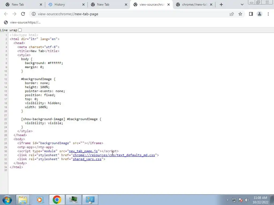View site information icon in address bar
274x205 pixels.
(33, 14)
